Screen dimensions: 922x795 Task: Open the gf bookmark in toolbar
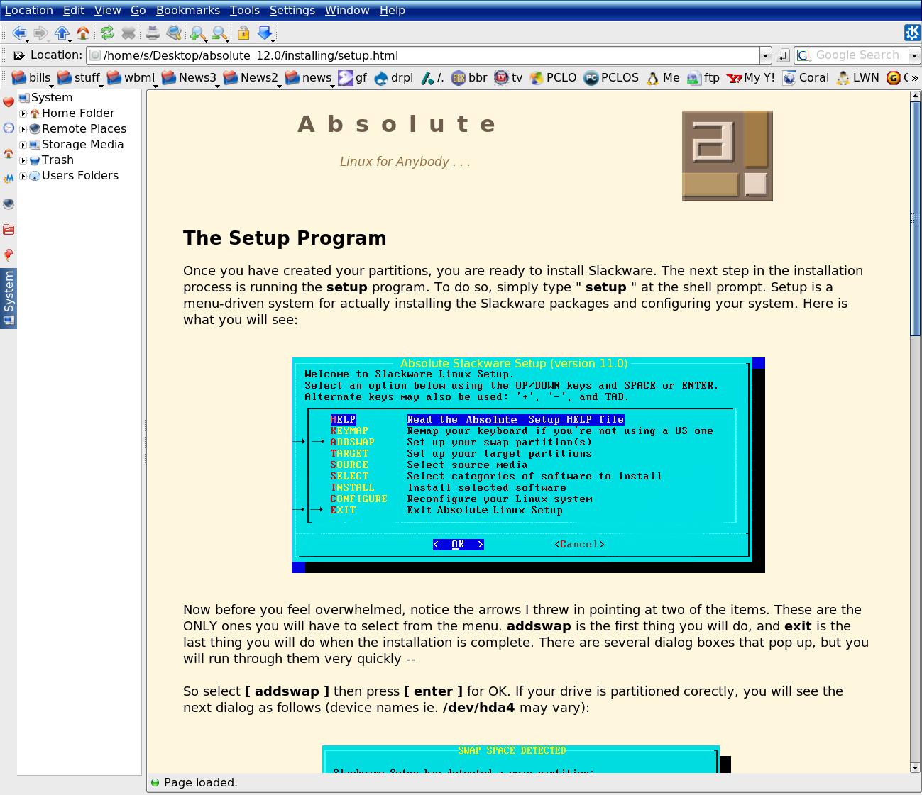[x=353, y=78]
